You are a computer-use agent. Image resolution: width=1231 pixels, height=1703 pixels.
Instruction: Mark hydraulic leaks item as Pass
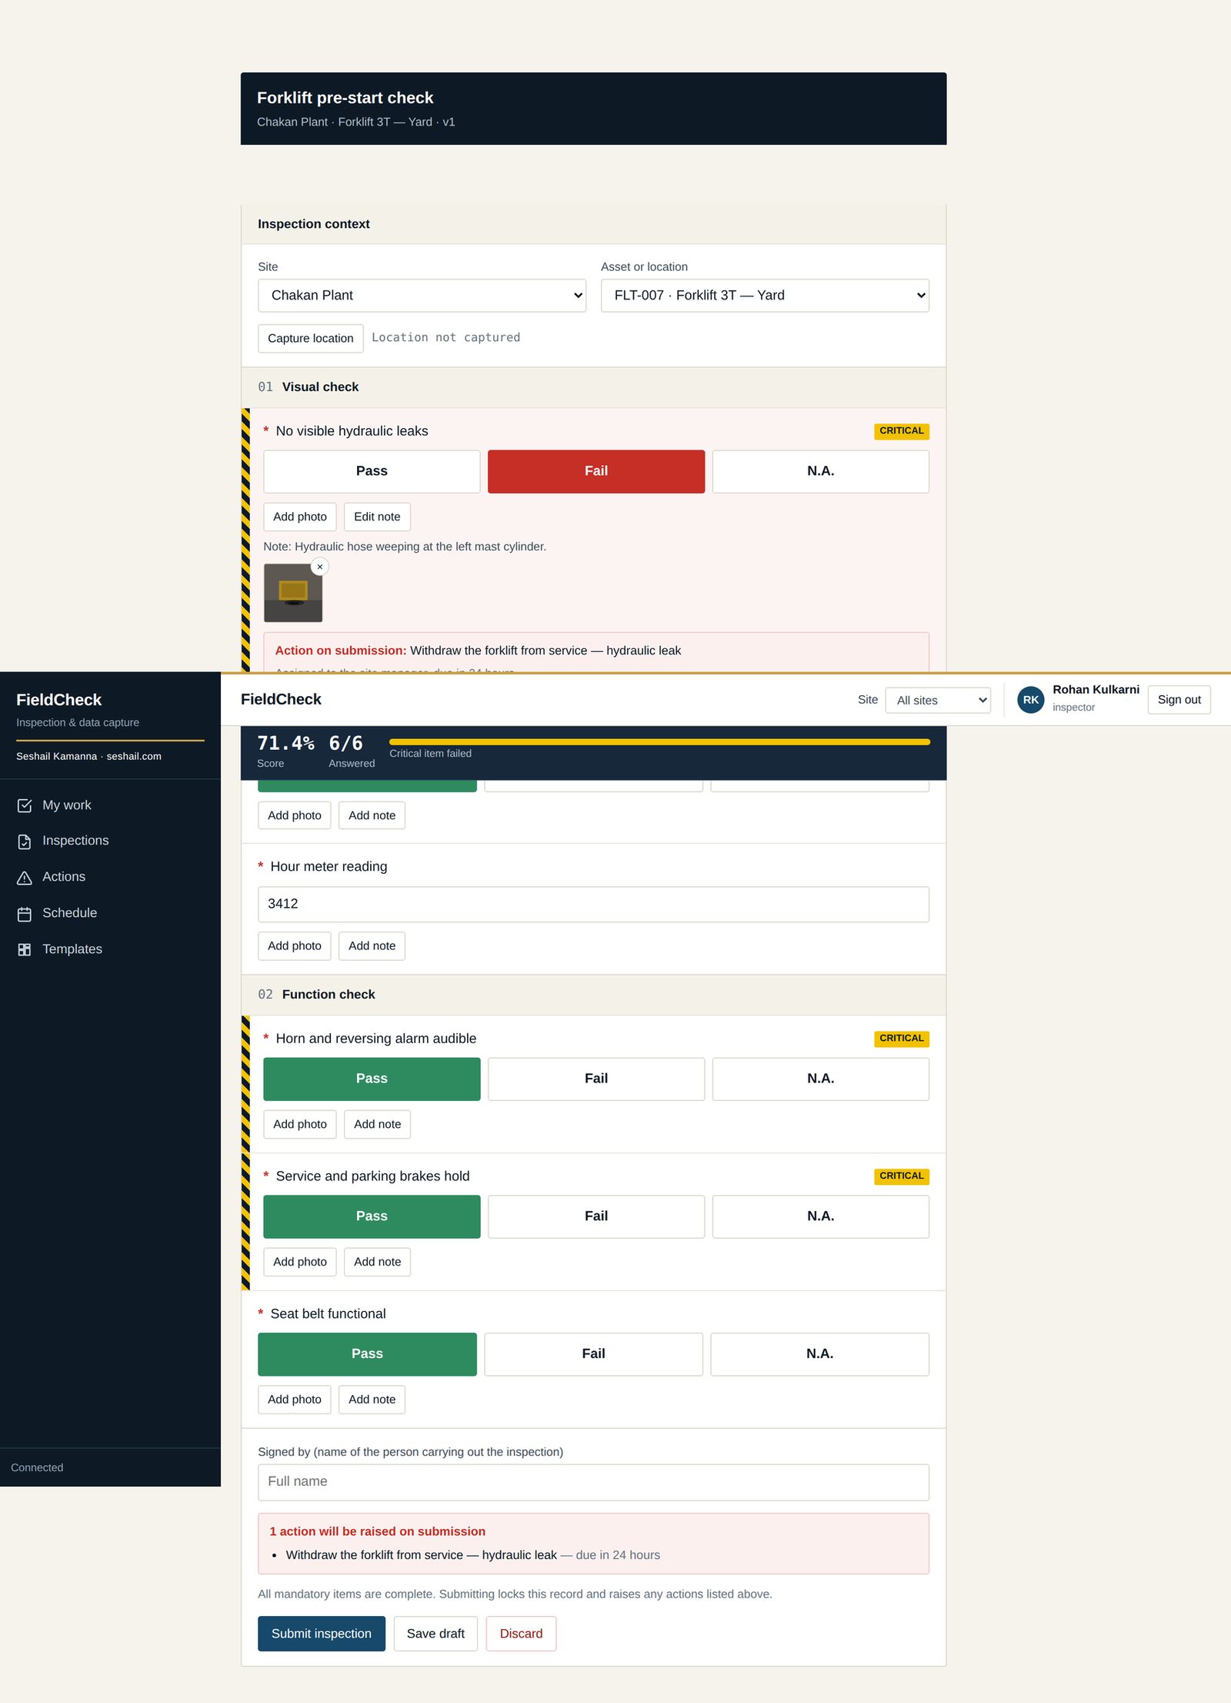tap(372, 471)
